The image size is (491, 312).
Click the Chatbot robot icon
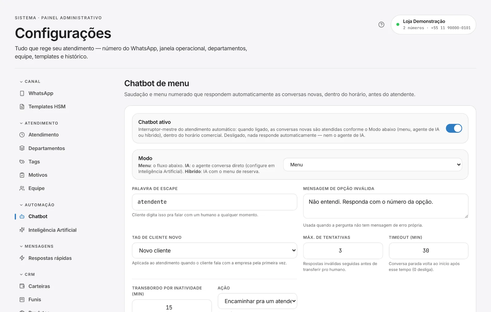point(22,216)
